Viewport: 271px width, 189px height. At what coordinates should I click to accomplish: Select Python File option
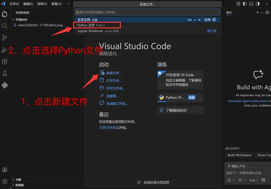coord(147,25)
